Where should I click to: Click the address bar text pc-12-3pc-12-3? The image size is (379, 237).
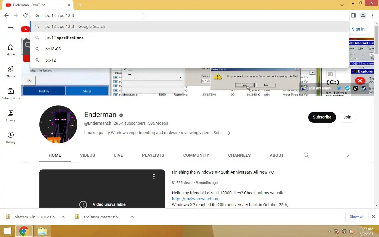(x=60, y=15)
